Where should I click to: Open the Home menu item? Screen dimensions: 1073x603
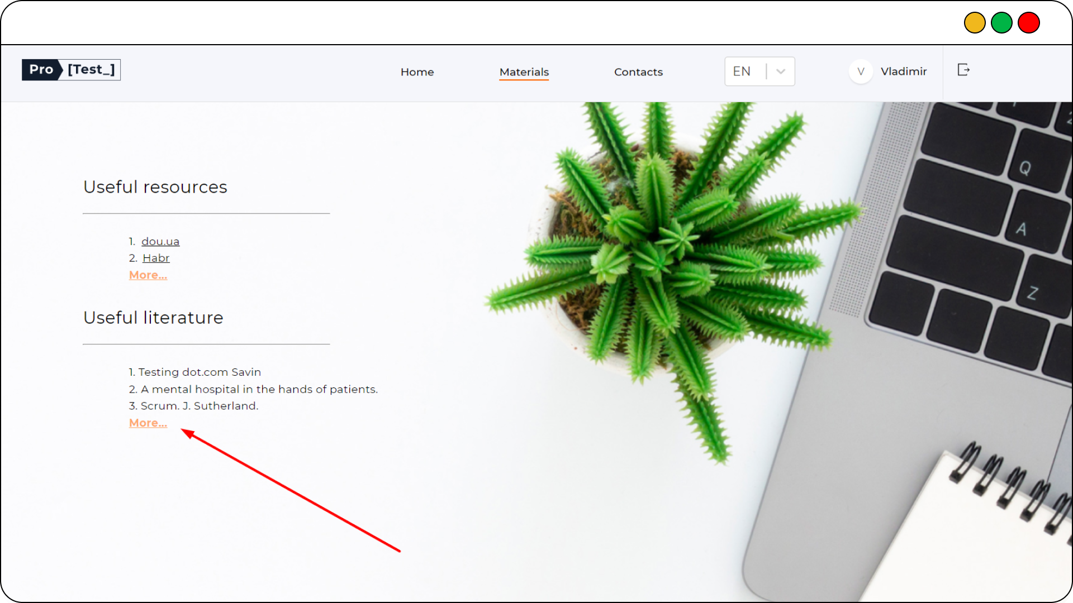(417, 72)
